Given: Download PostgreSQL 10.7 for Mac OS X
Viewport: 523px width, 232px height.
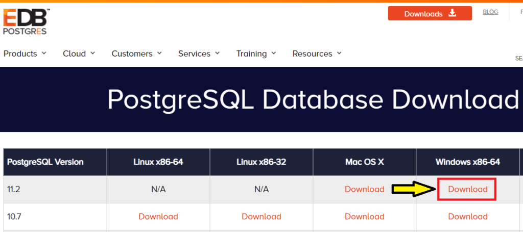Looking at the screenshot, I should pos(364,216).
